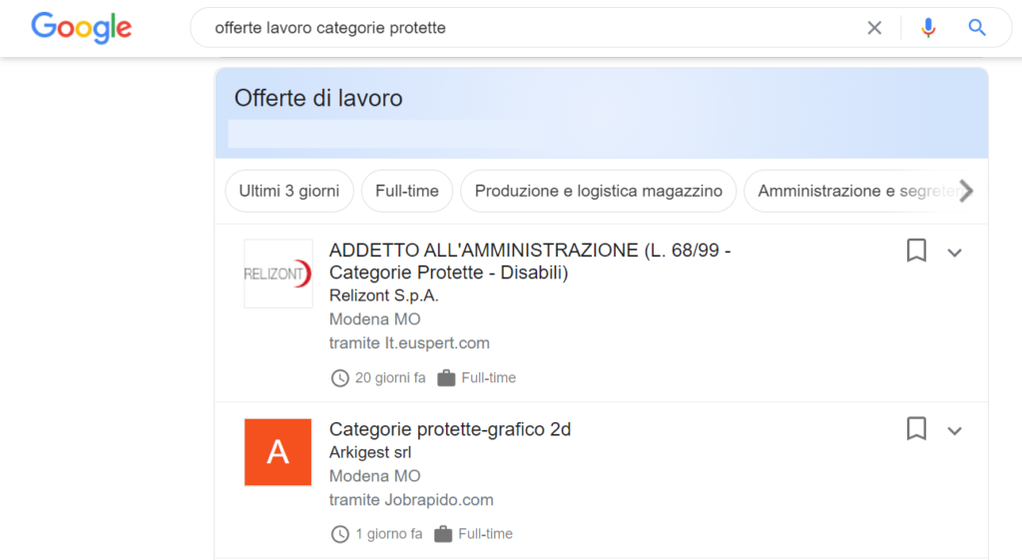This screenshot has width=1022, height=560.
Task: Click the Full-time label in the Relizont listing
Action: pos(488,378)
